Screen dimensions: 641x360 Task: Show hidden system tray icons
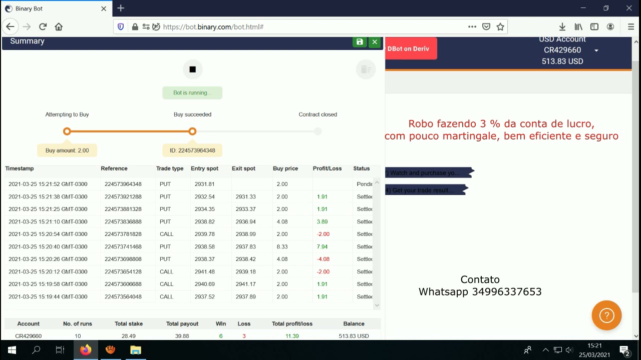(546, 350)
